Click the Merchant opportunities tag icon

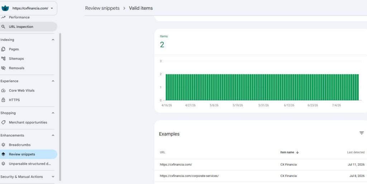pos(3,123)
